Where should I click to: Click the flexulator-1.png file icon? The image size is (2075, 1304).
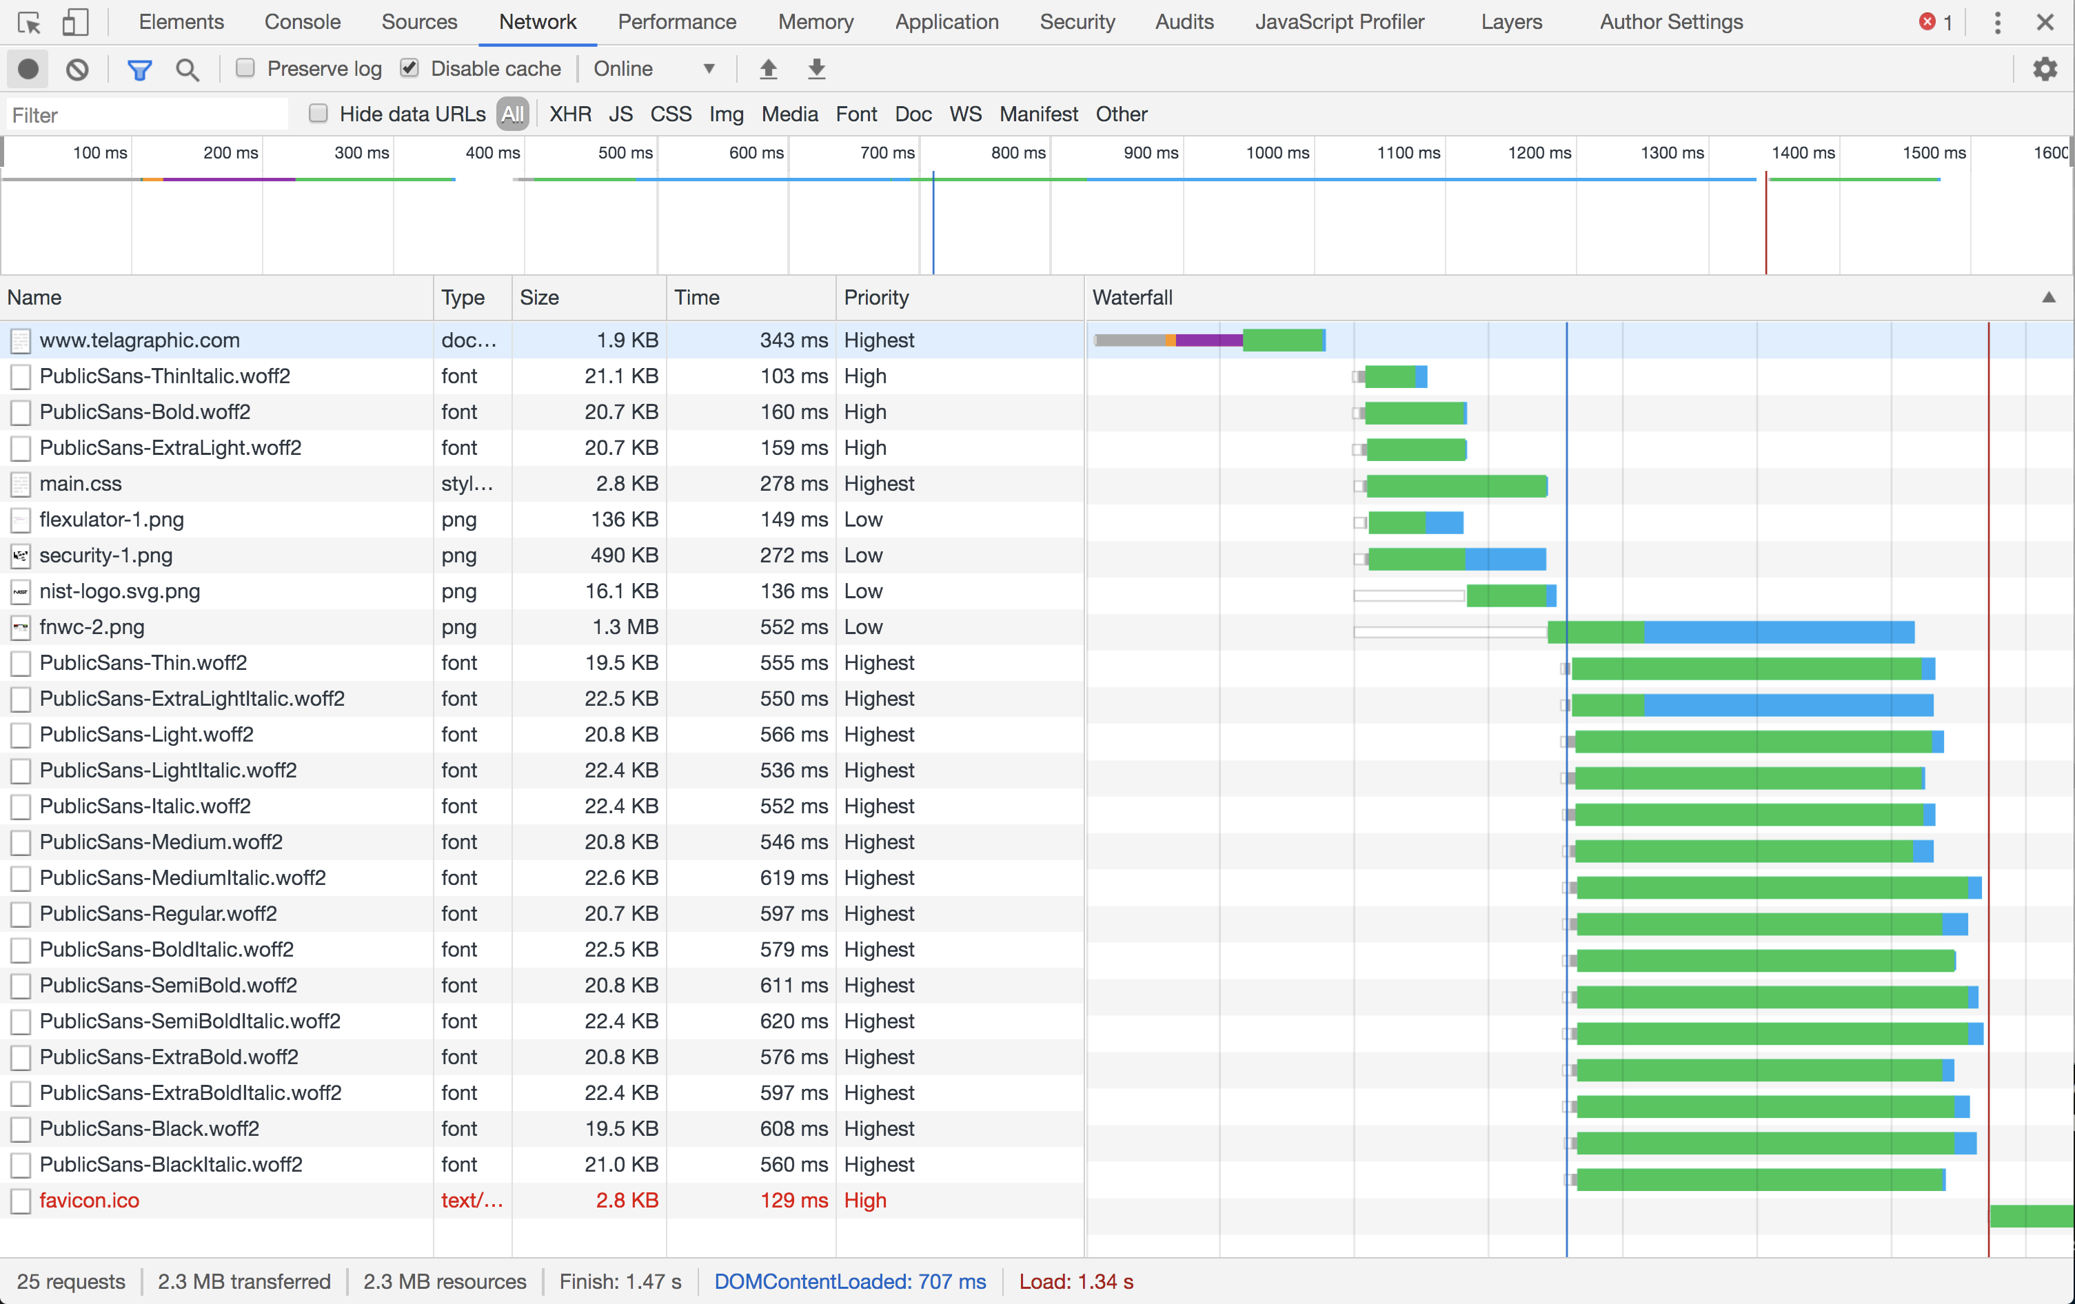pos(21,520)
